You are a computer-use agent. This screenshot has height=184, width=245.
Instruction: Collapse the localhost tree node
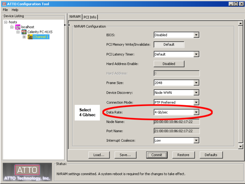point(12,27)
